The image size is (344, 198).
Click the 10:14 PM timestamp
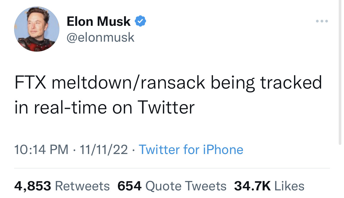coord(41,150)
